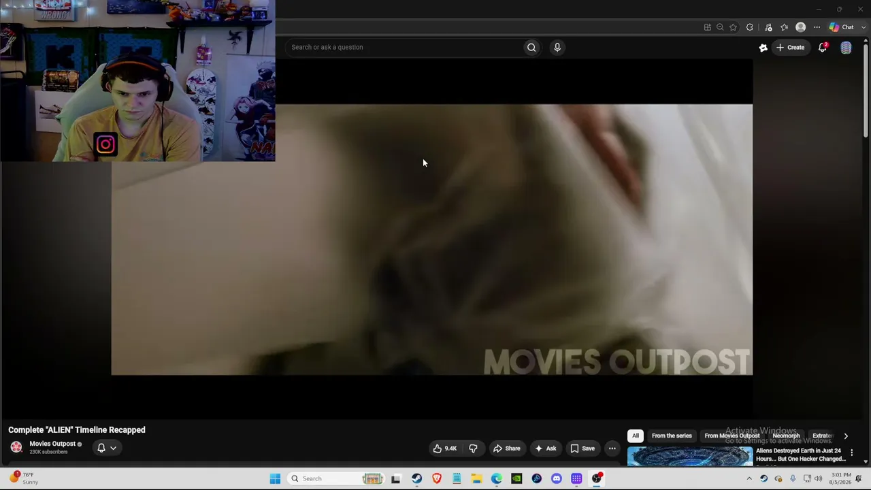This screenshot has height=490, width=871.
Task: Select the From Movies Outpost chip
Action: pyautogui.click(x=732, y=436)
